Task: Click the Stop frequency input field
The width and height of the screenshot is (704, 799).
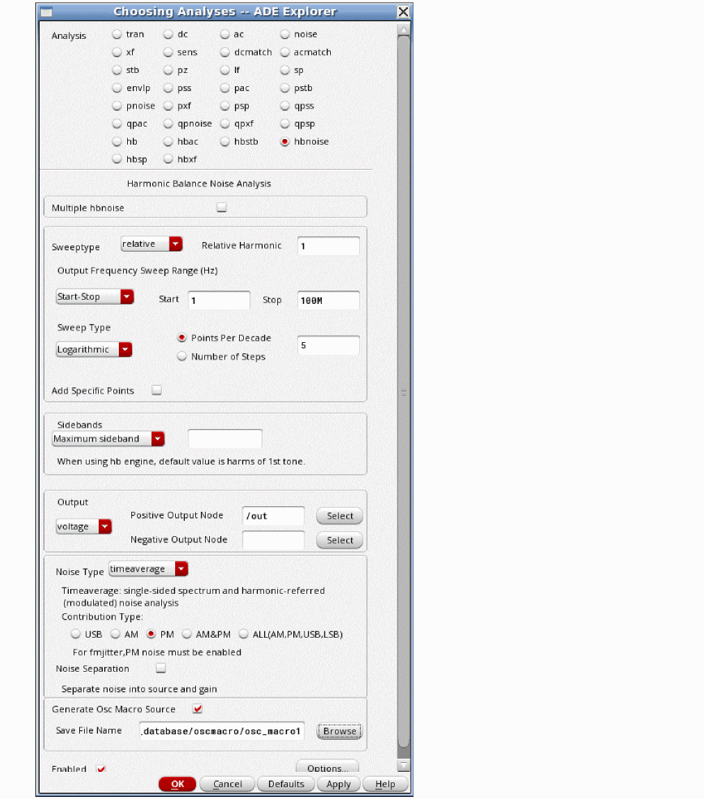Action: [x=328, y=300]
